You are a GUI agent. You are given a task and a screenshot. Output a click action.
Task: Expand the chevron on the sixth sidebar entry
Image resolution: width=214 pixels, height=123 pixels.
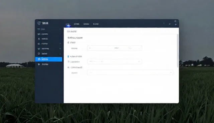pyautogui.click(x=60, y=54)
